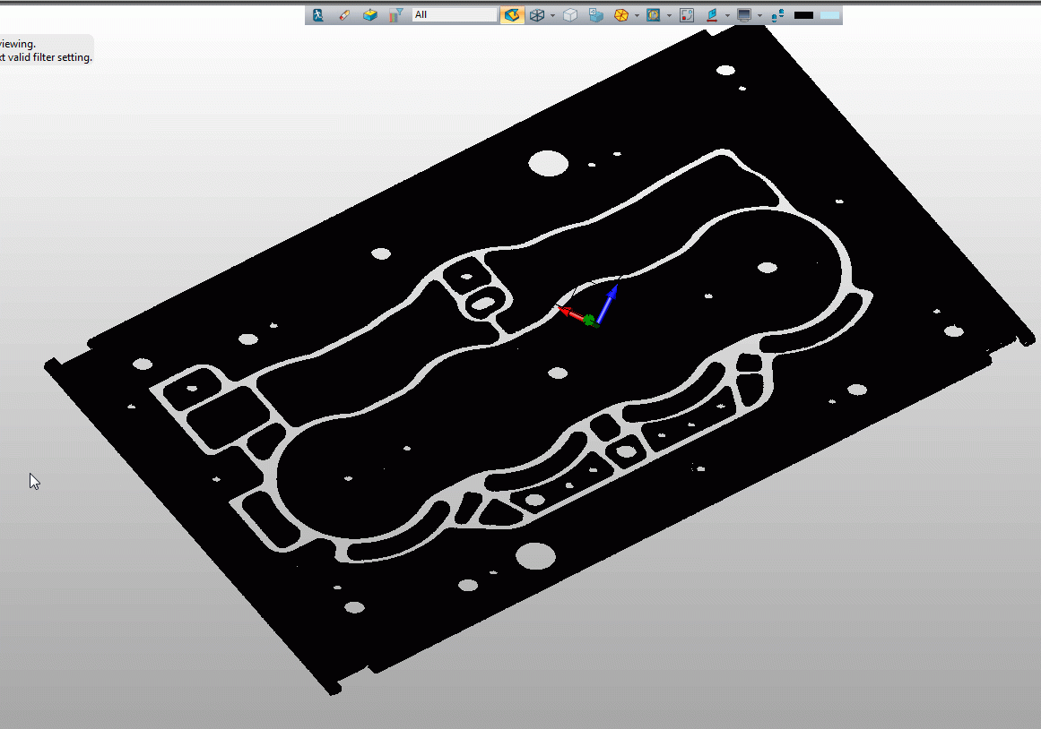The width and height of the screenshot is (1041, 729).
Task: Click the red axis arrow of triad
Action: click(x=570, y=313)
